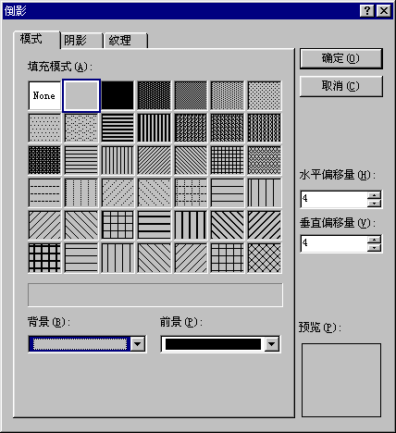396x433 pixels.
Task: Increase the 水平偏移量 value with the up arrow
Action: pyautogui.click(x=374, y=195)
